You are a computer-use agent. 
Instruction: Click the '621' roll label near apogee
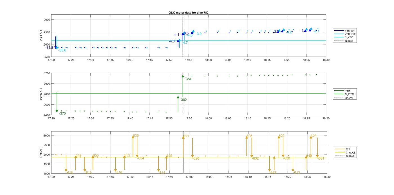coord(186,136)
